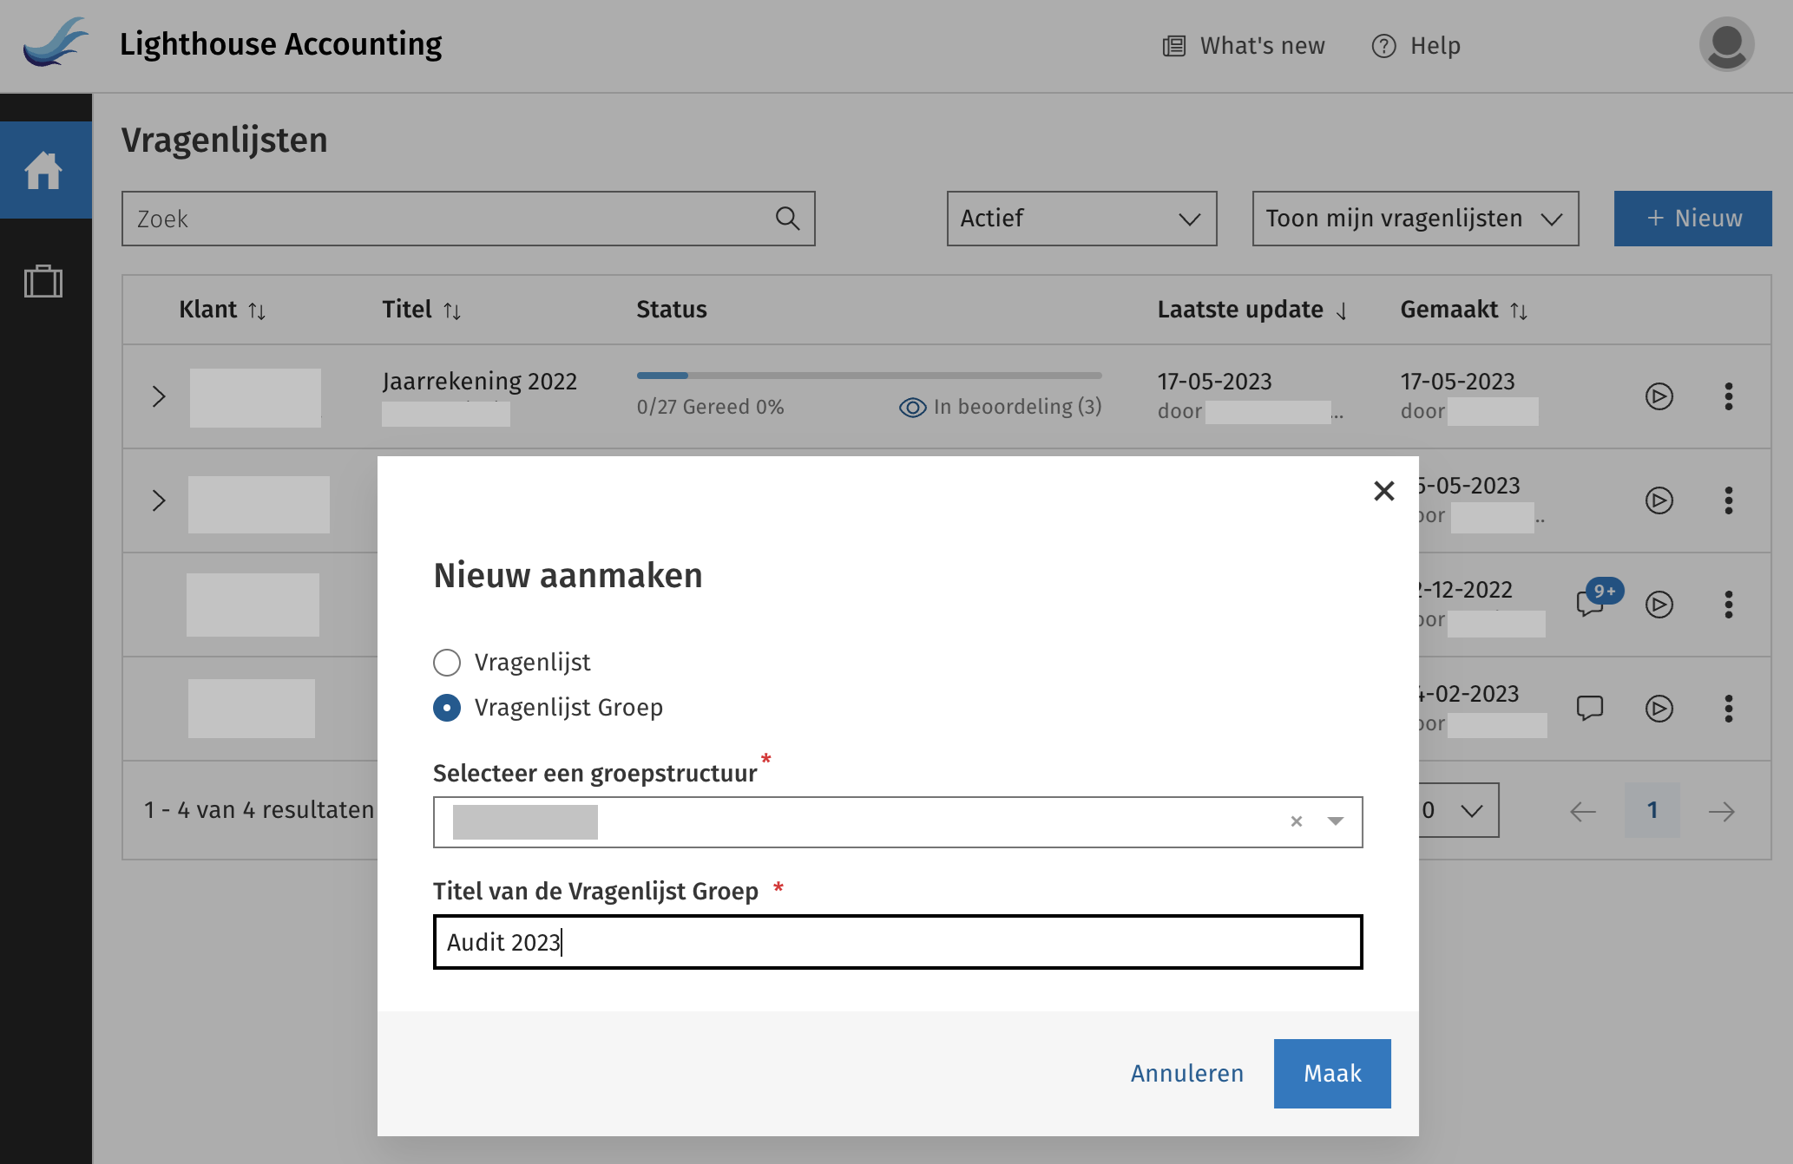Click the Titel van de Vragenlijst Groep input field
This screenshot has height=1164, width=1793.
(897, 942)
